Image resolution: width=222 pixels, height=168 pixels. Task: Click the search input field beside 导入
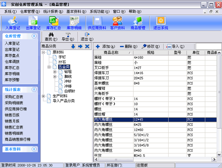208,46
